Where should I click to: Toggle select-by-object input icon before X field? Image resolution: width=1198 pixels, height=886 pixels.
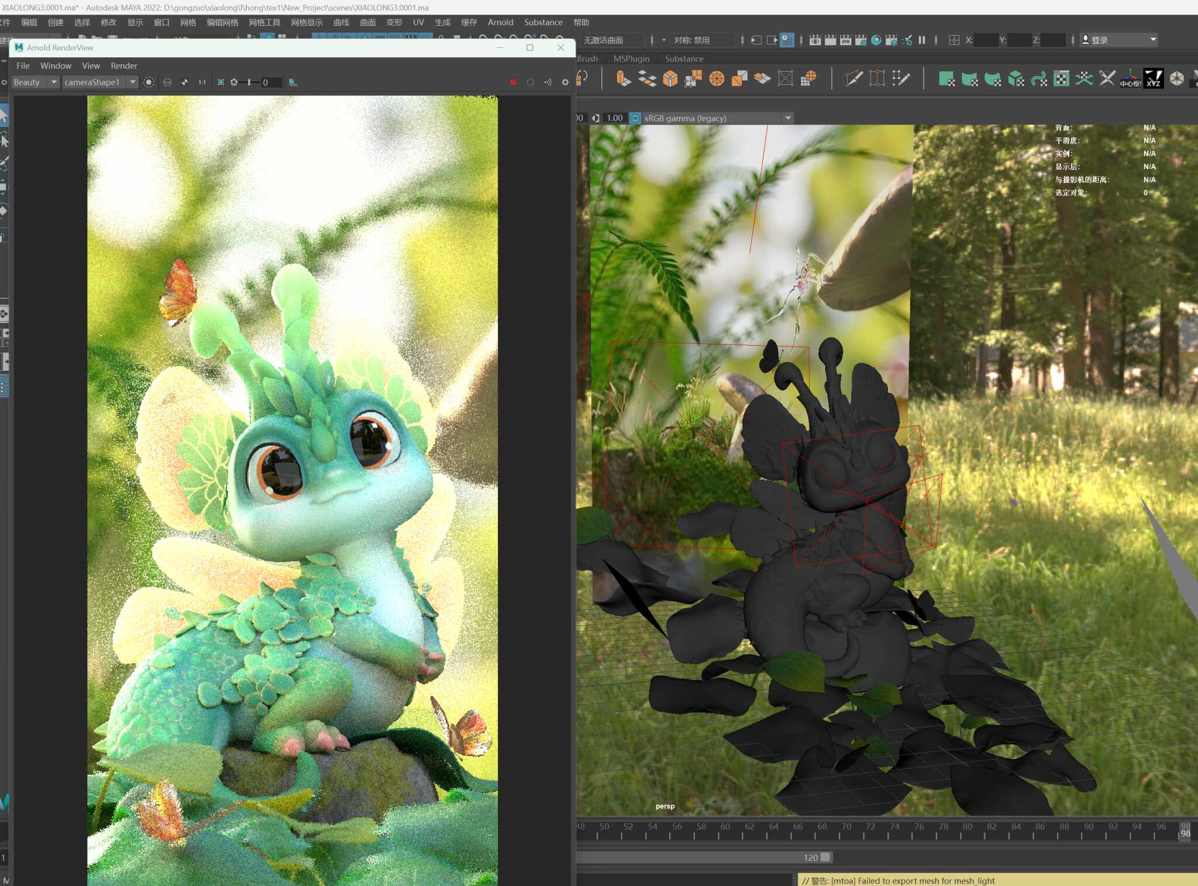pos(954,40)
